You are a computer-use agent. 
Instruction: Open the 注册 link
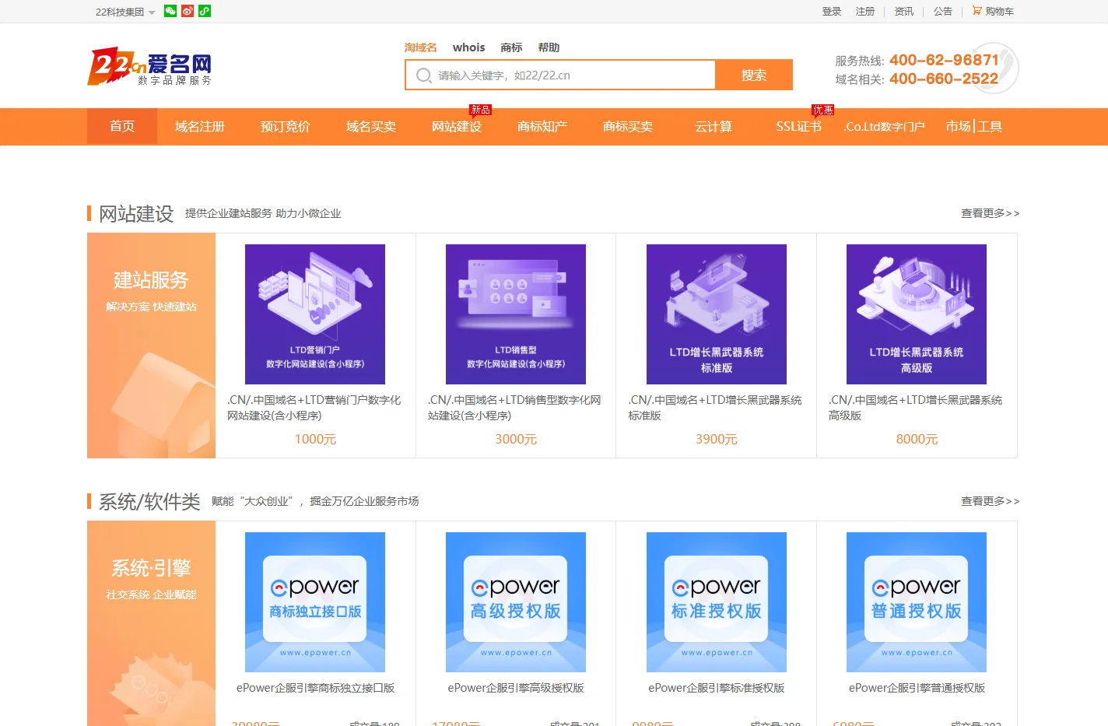[865, 12]
